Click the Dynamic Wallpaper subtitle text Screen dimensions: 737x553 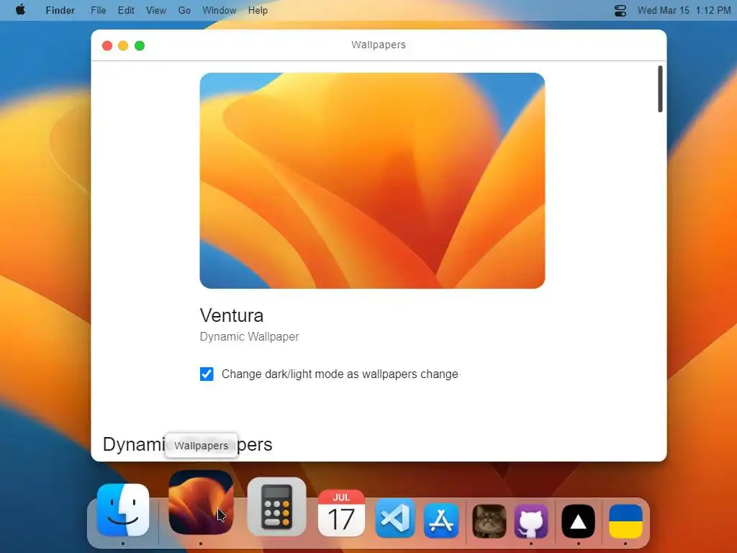250,337
